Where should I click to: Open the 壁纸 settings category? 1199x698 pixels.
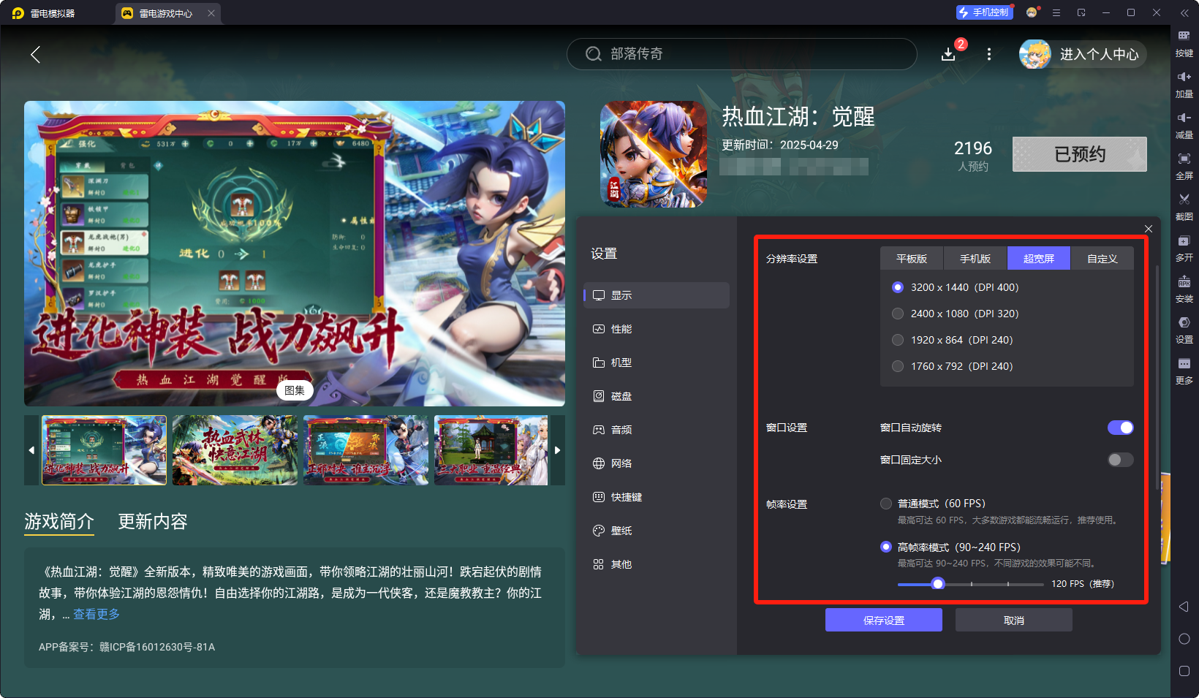pos(657,531)
